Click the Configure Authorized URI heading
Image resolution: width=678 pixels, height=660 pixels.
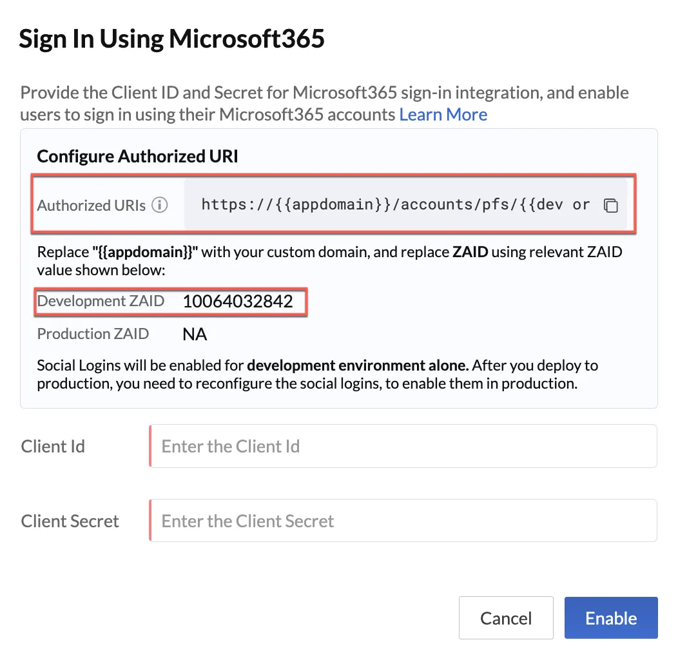tap(137, 156)
